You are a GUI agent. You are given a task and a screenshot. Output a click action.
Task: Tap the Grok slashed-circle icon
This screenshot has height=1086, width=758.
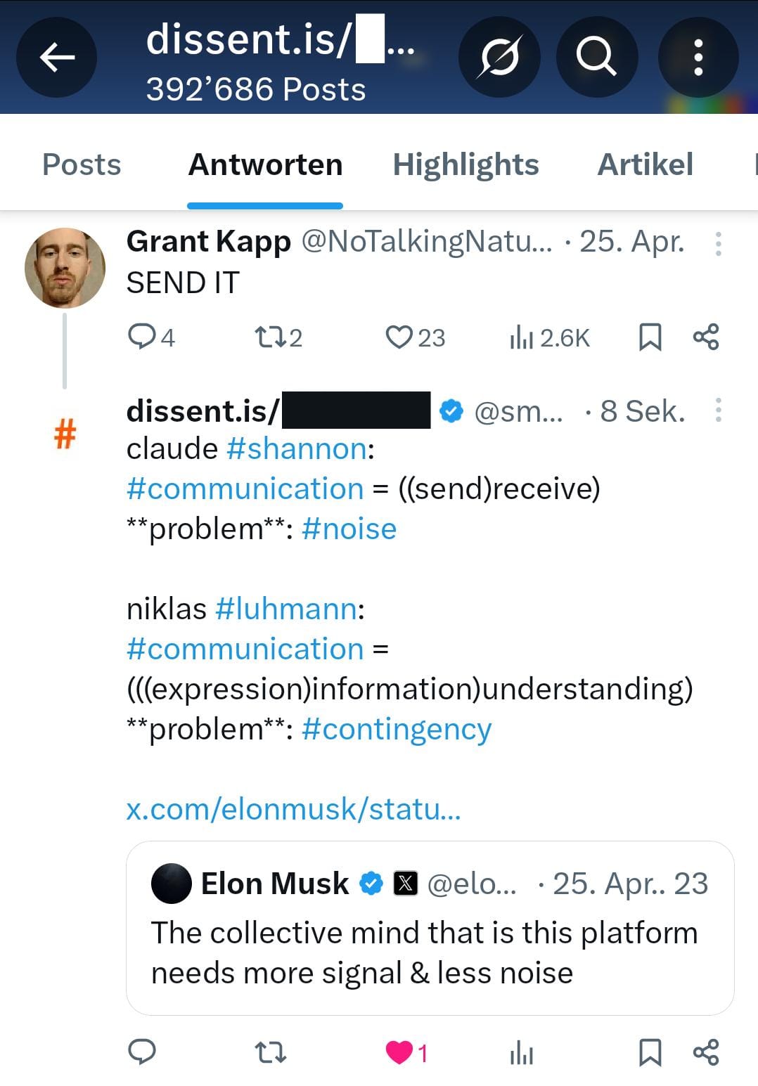point(499,57)
